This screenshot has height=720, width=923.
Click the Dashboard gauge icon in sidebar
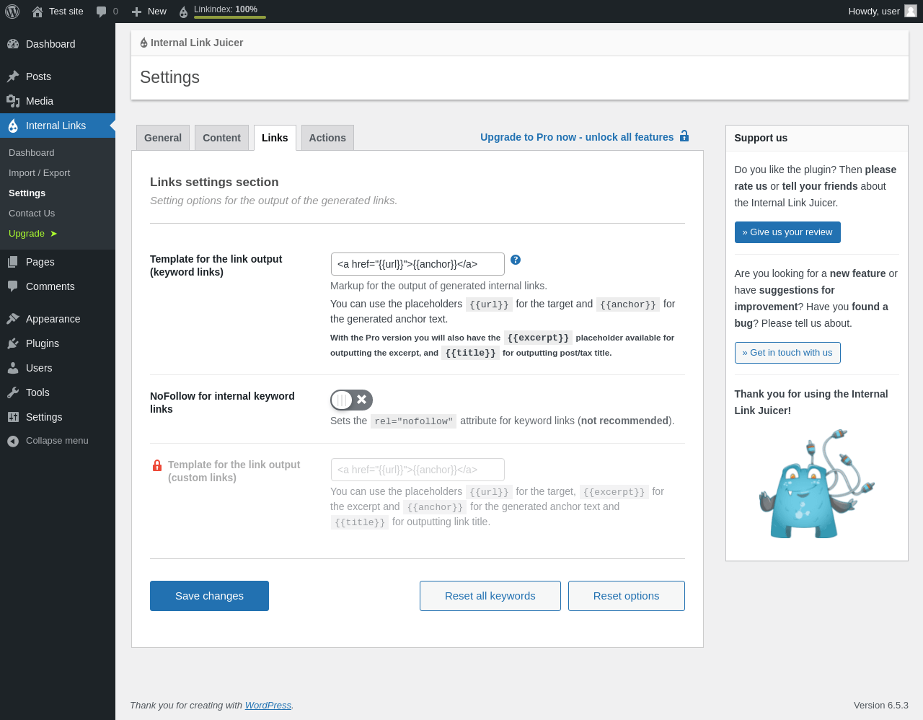coord(13,44)
